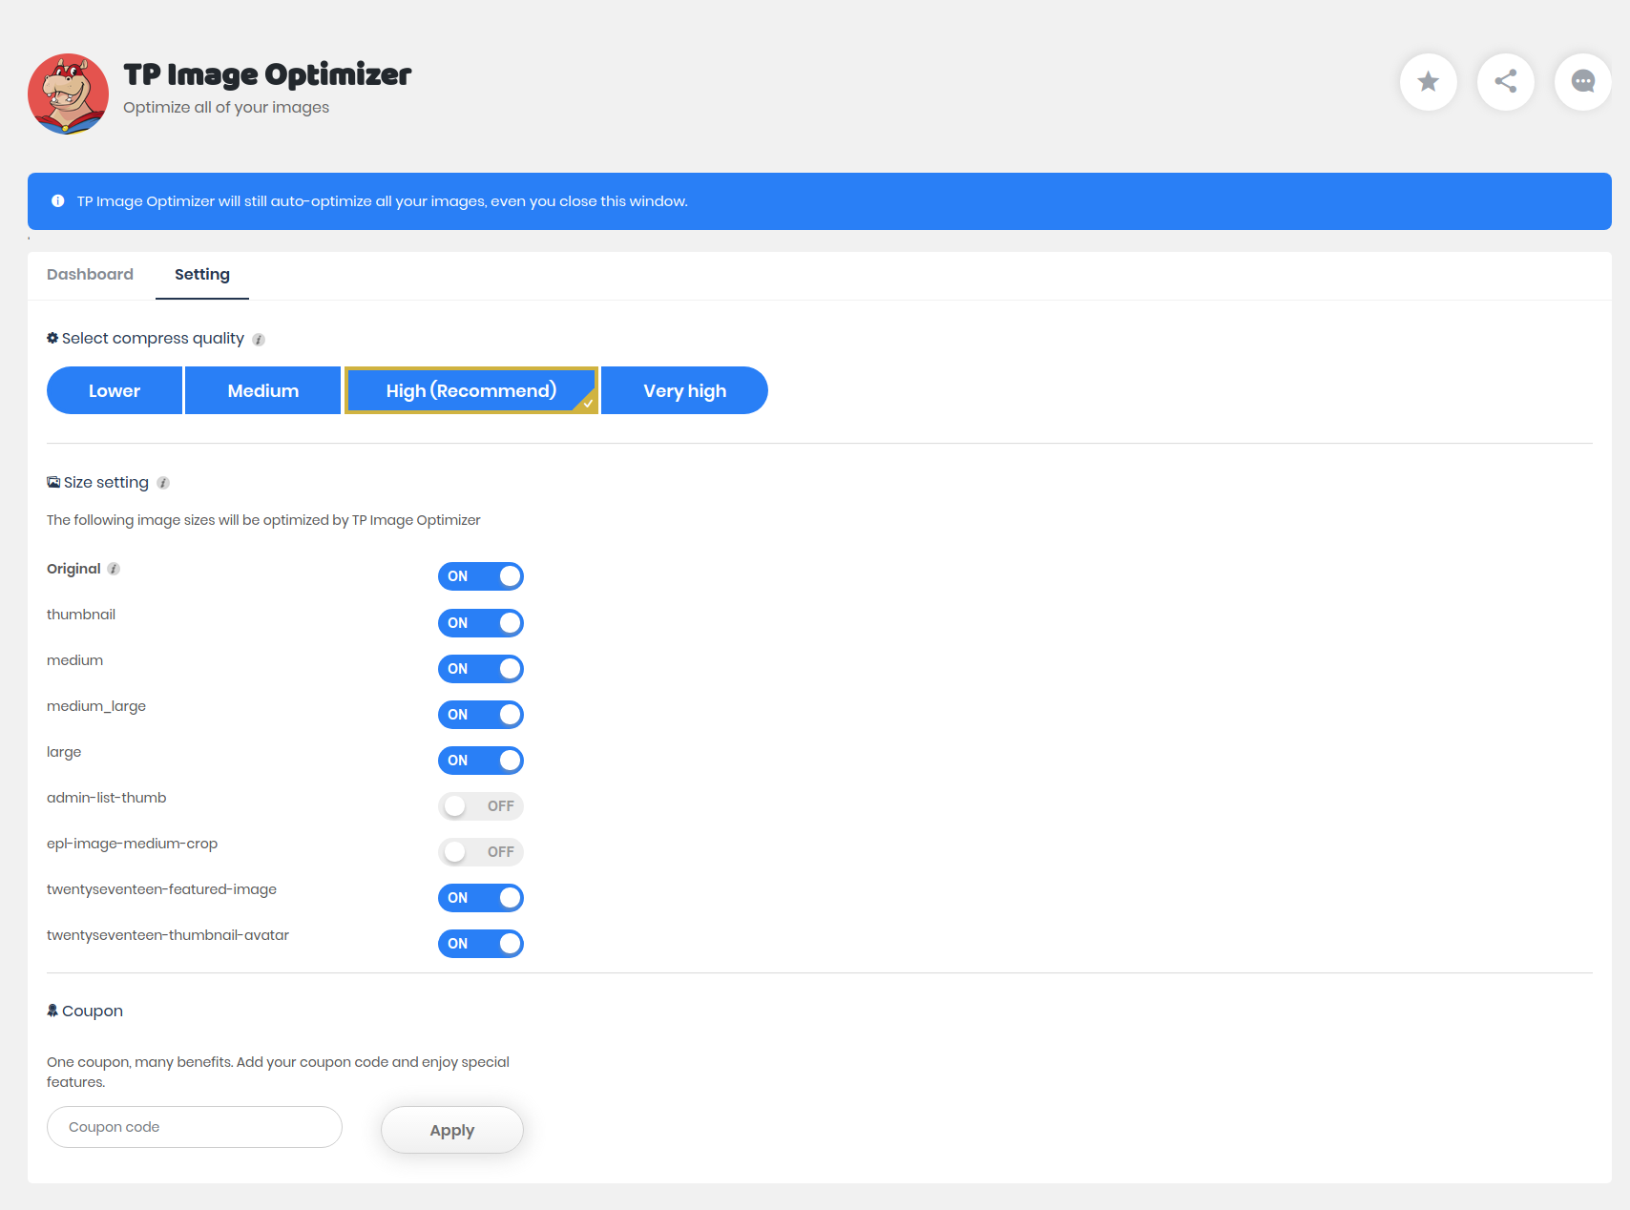This screenshot has width=1630, height=1210.
Task: Turn on epl-image-medium-crop switch
Action: [481, 852]
